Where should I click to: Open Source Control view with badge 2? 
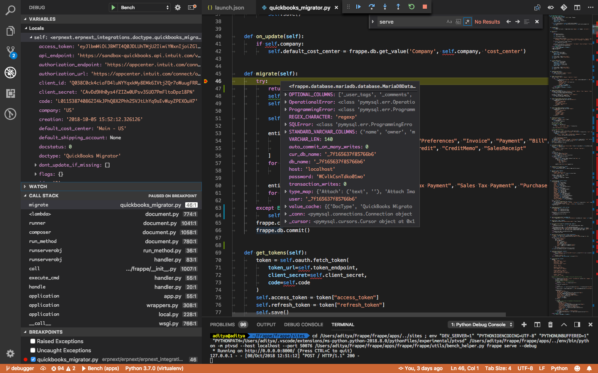coord(10,52)
